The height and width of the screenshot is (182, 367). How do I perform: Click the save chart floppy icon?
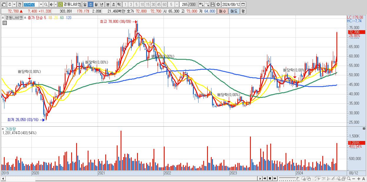pos(213,4)
